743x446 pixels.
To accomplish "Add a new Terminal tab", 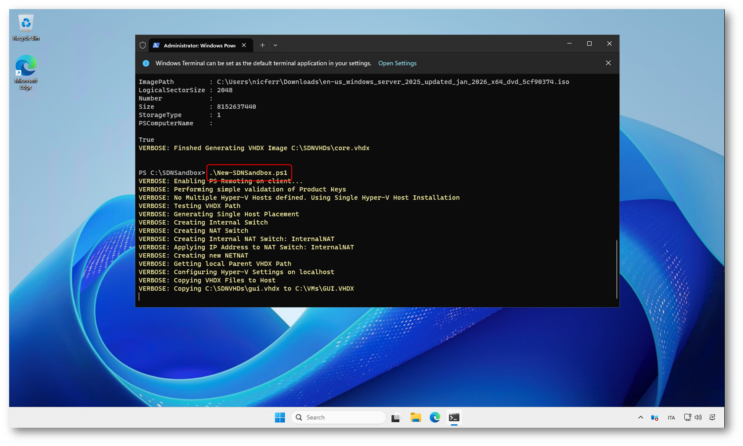I will click(x=262, y=45).
